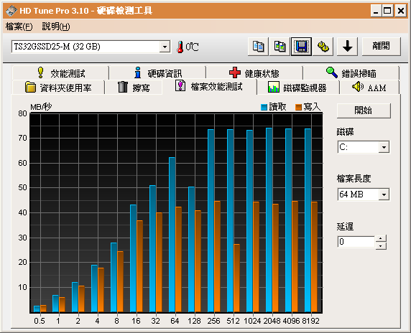This screenshot has width=411, height=333.
Task: Click the orange 寫入 legend swatch
Action: tap(298, 107)
